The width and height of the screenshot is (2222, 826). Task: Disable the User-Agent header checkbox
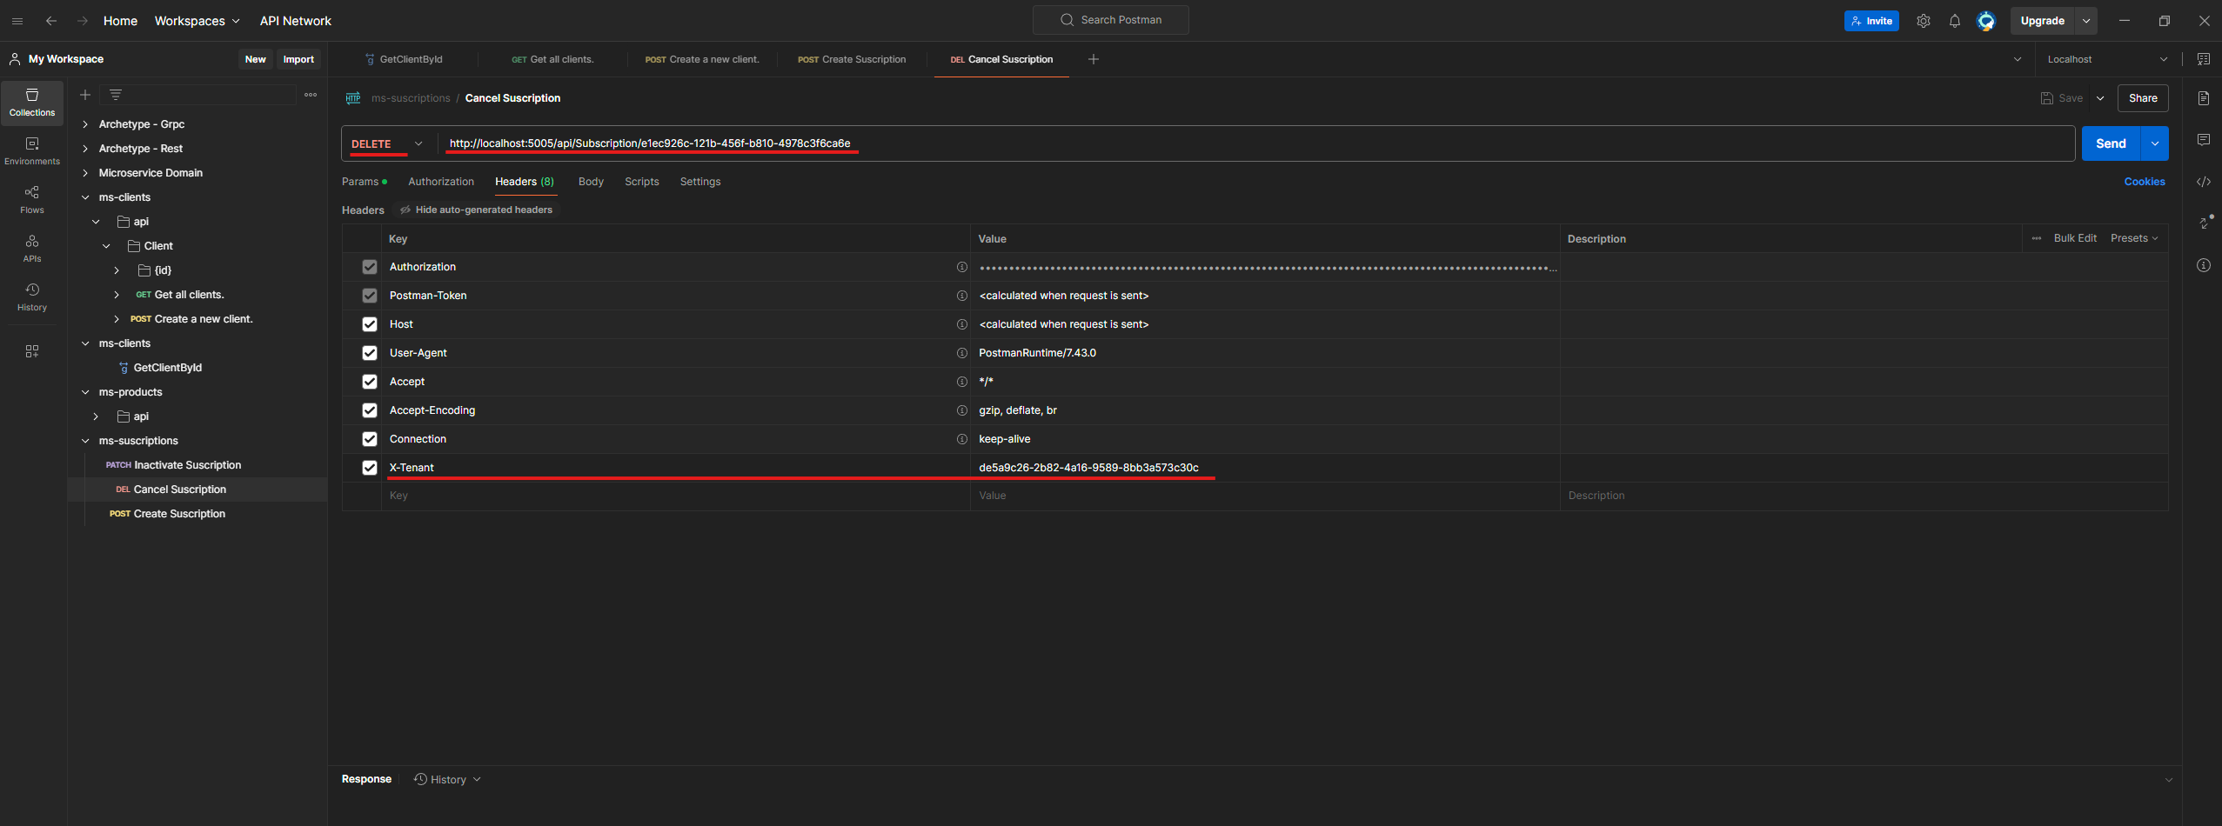[370, 353]
